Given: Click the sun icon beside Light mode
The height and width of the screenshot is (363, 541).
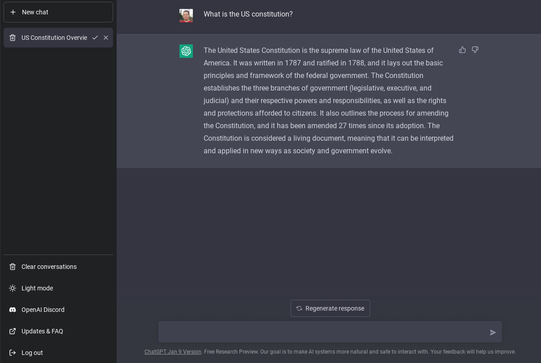Looking at the screenshot, I should pos(13,288).
